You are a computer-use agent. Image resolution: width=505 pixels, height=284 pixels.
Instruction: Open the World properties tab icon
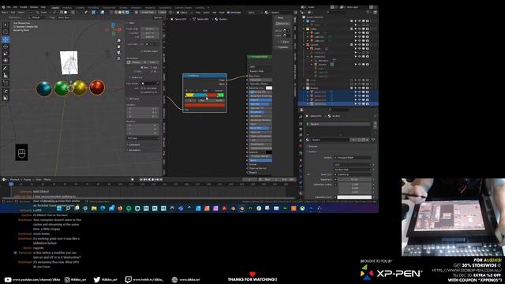(301, 146)
